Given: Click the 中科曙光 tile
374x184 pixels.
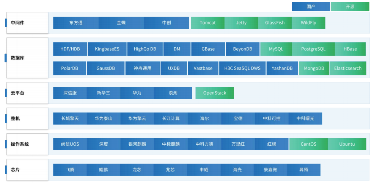Looking at the screenshot, I should tap(305, 118).
